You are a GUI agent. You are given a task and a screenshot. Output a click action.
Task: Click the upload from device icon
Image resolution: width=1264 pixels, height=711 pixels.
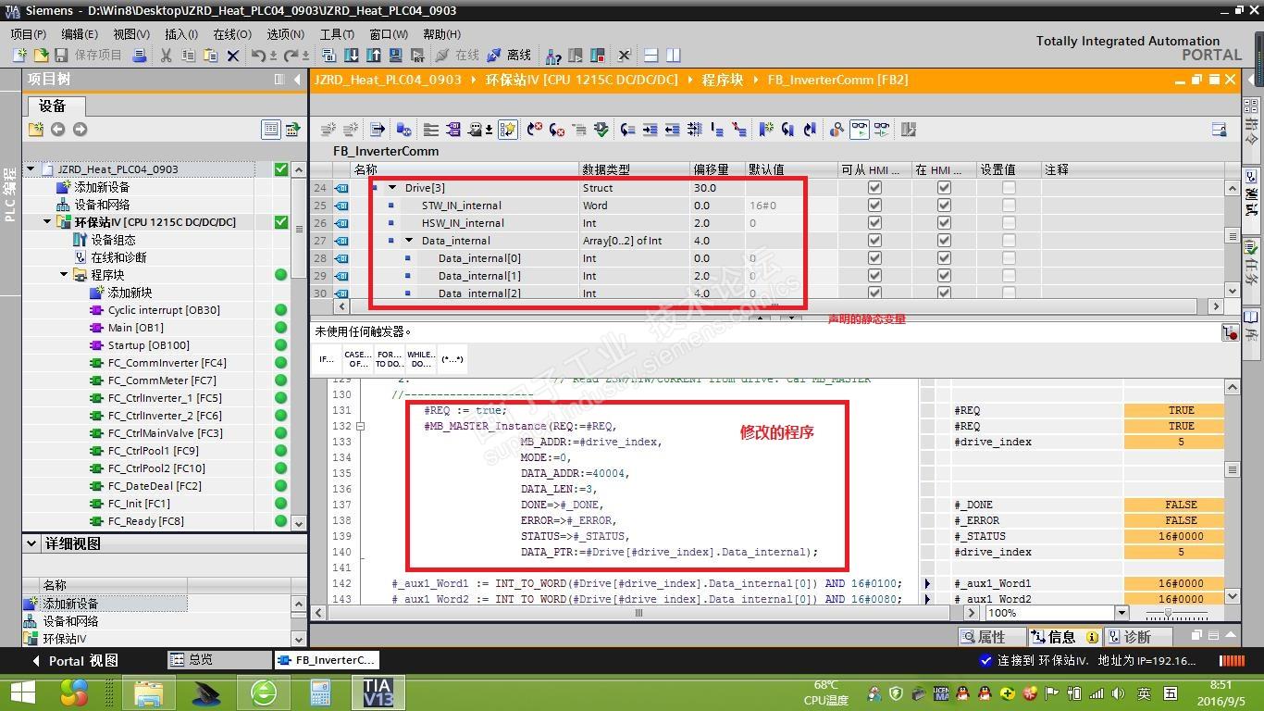click(x=375, y=56)
